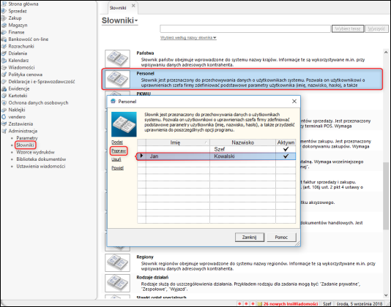Screen dimensions: 391x307
Task: Open Sprzedaż module icon in sidebar
Action: [4, 11]
